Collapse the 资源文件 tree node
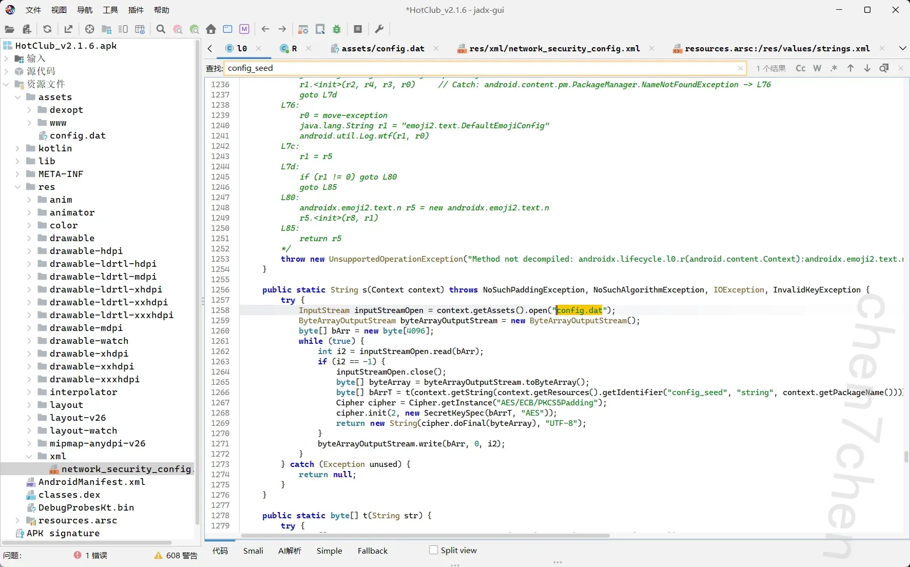The height and width of the screenshot is (567, 910). (6, 84)
